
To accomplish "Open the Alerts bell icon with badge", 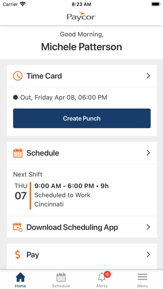I will pos(102,277).
